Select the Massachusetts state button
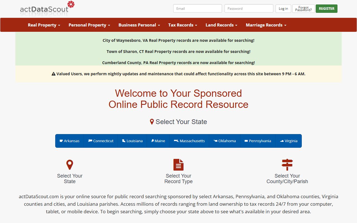This screenshot has width=357, height=223. point(189,141)
